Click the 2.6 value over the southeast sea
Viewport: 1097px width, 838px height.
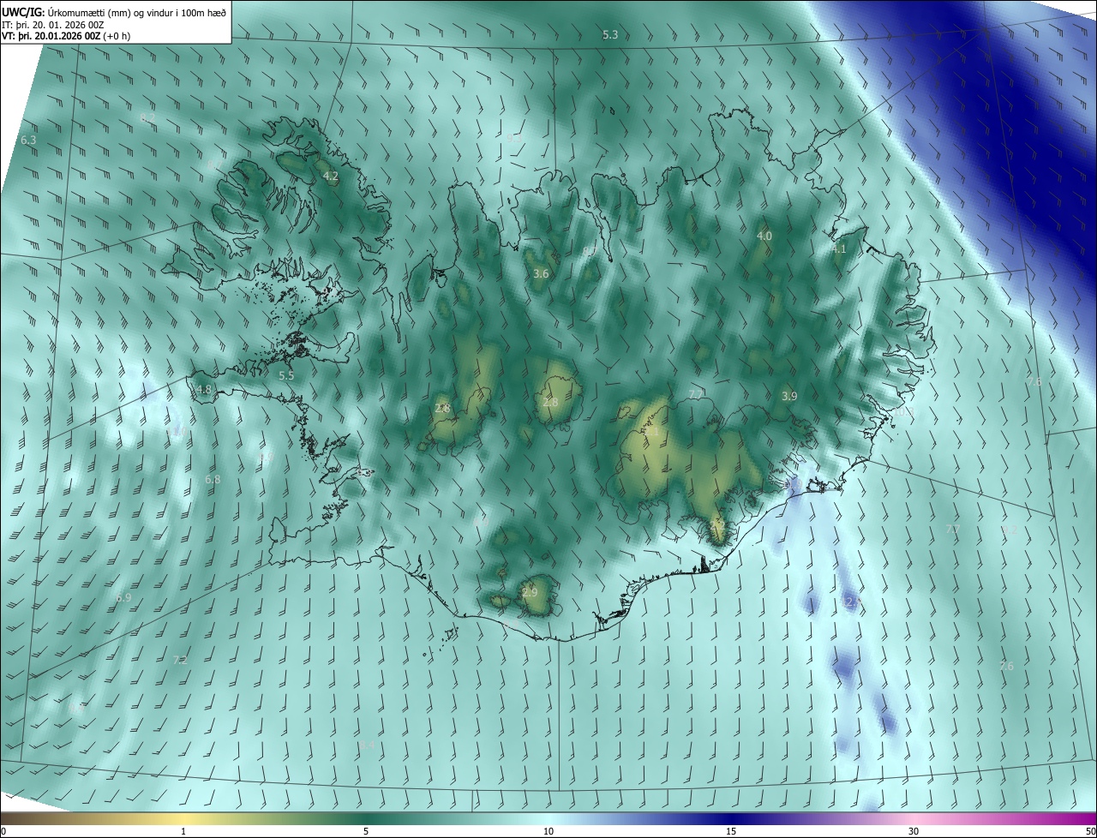[x=1007, y=666]
